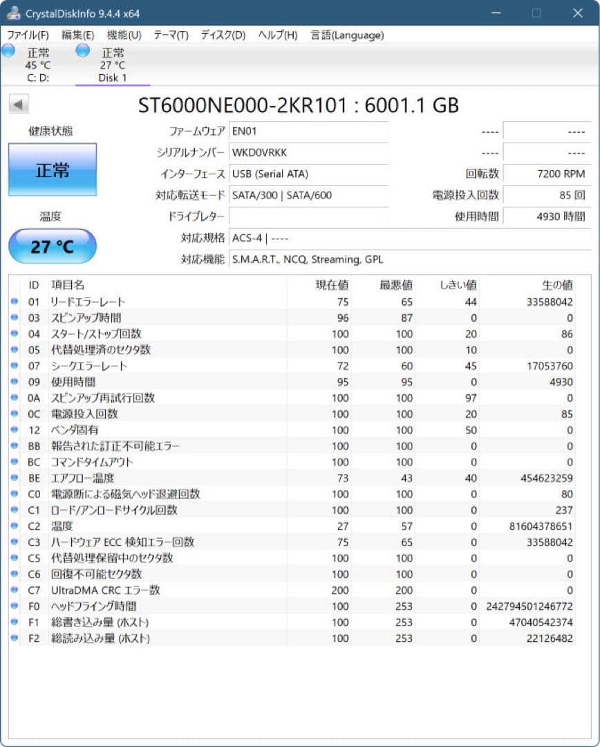Click the 27°C temperature indicator button

pos(52,246)
